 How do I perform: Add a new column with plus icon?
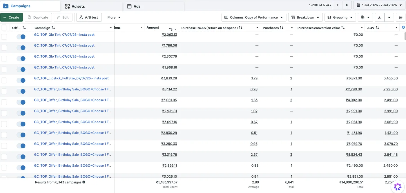pyautogui.click(x=403, y=28)
